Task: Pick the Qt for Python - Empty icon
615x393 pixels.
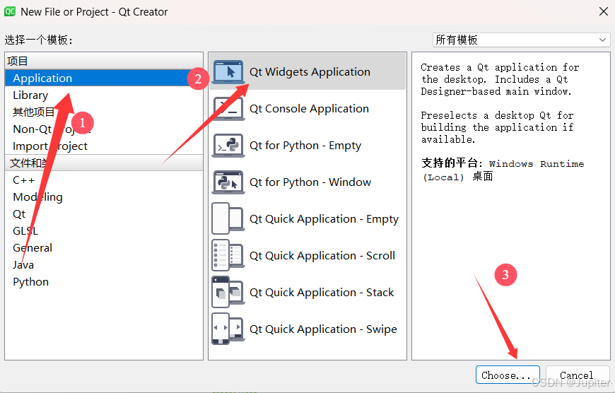Action: [x=228, y=145]
